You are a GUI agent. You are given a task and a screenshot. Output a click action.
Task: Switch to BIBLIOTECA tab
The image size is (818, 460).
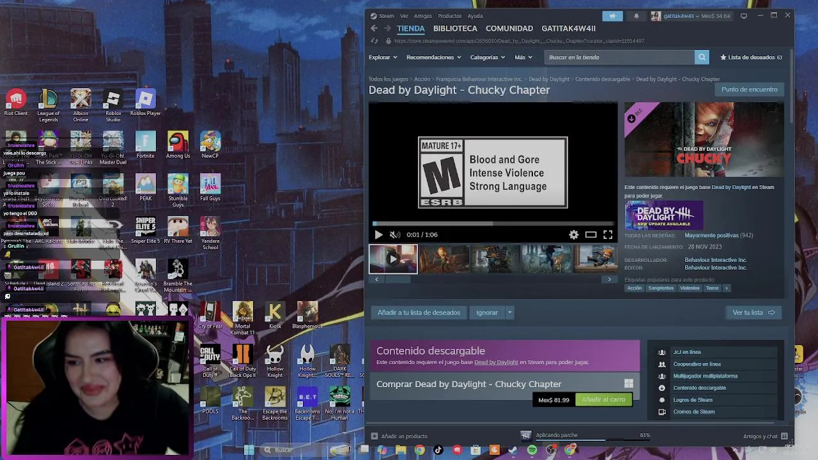tap(455, 28)
